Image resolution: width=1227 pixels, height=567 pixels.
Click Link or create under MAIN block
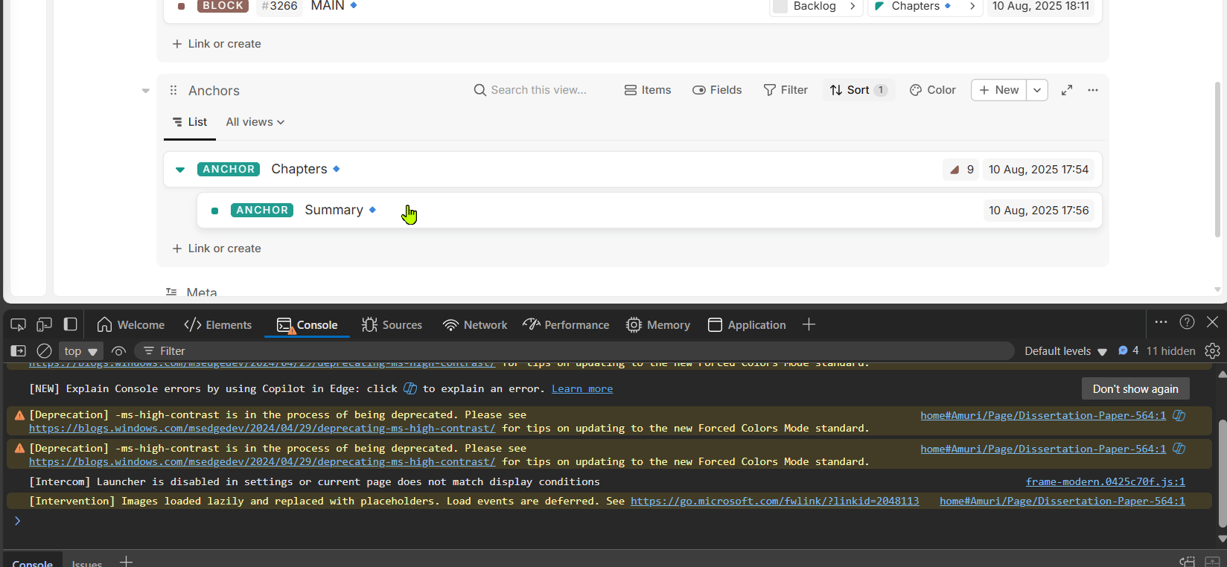[217, 44]
